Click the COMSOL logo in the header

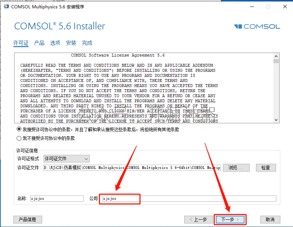pyautogui.click(x=257, y=26)
